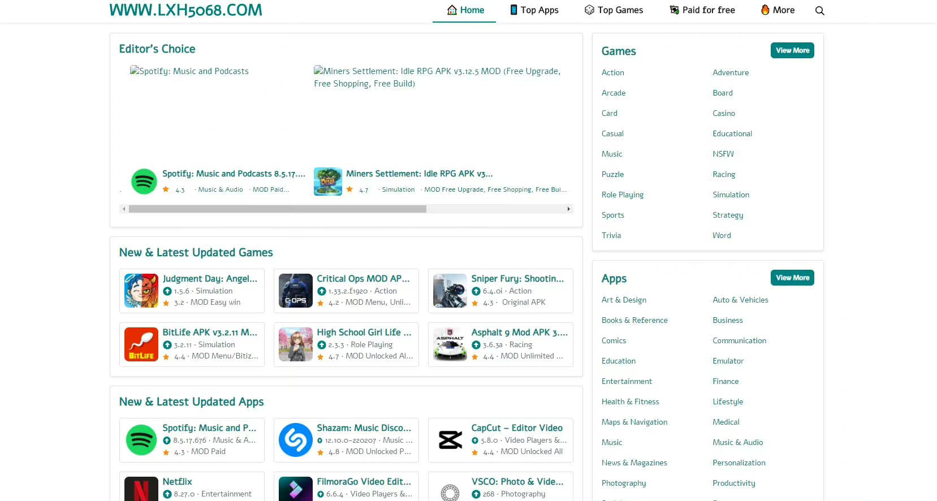Open the Productivity apps category
Image resolution: width=937 pixels, height=501 pixels.
click(x=734, y=483)
